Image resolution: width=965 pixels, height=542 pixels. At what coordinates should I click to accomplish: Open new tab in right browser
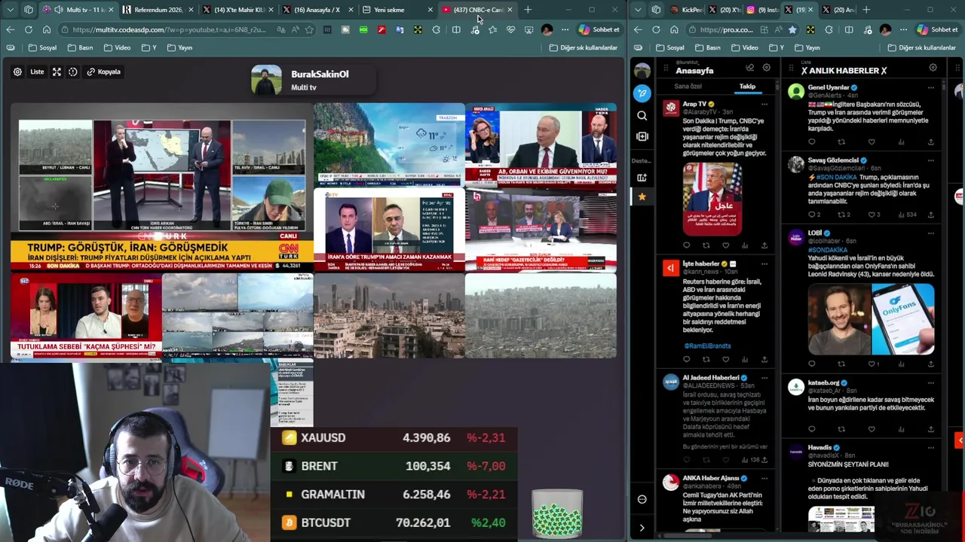click(865, 10)
